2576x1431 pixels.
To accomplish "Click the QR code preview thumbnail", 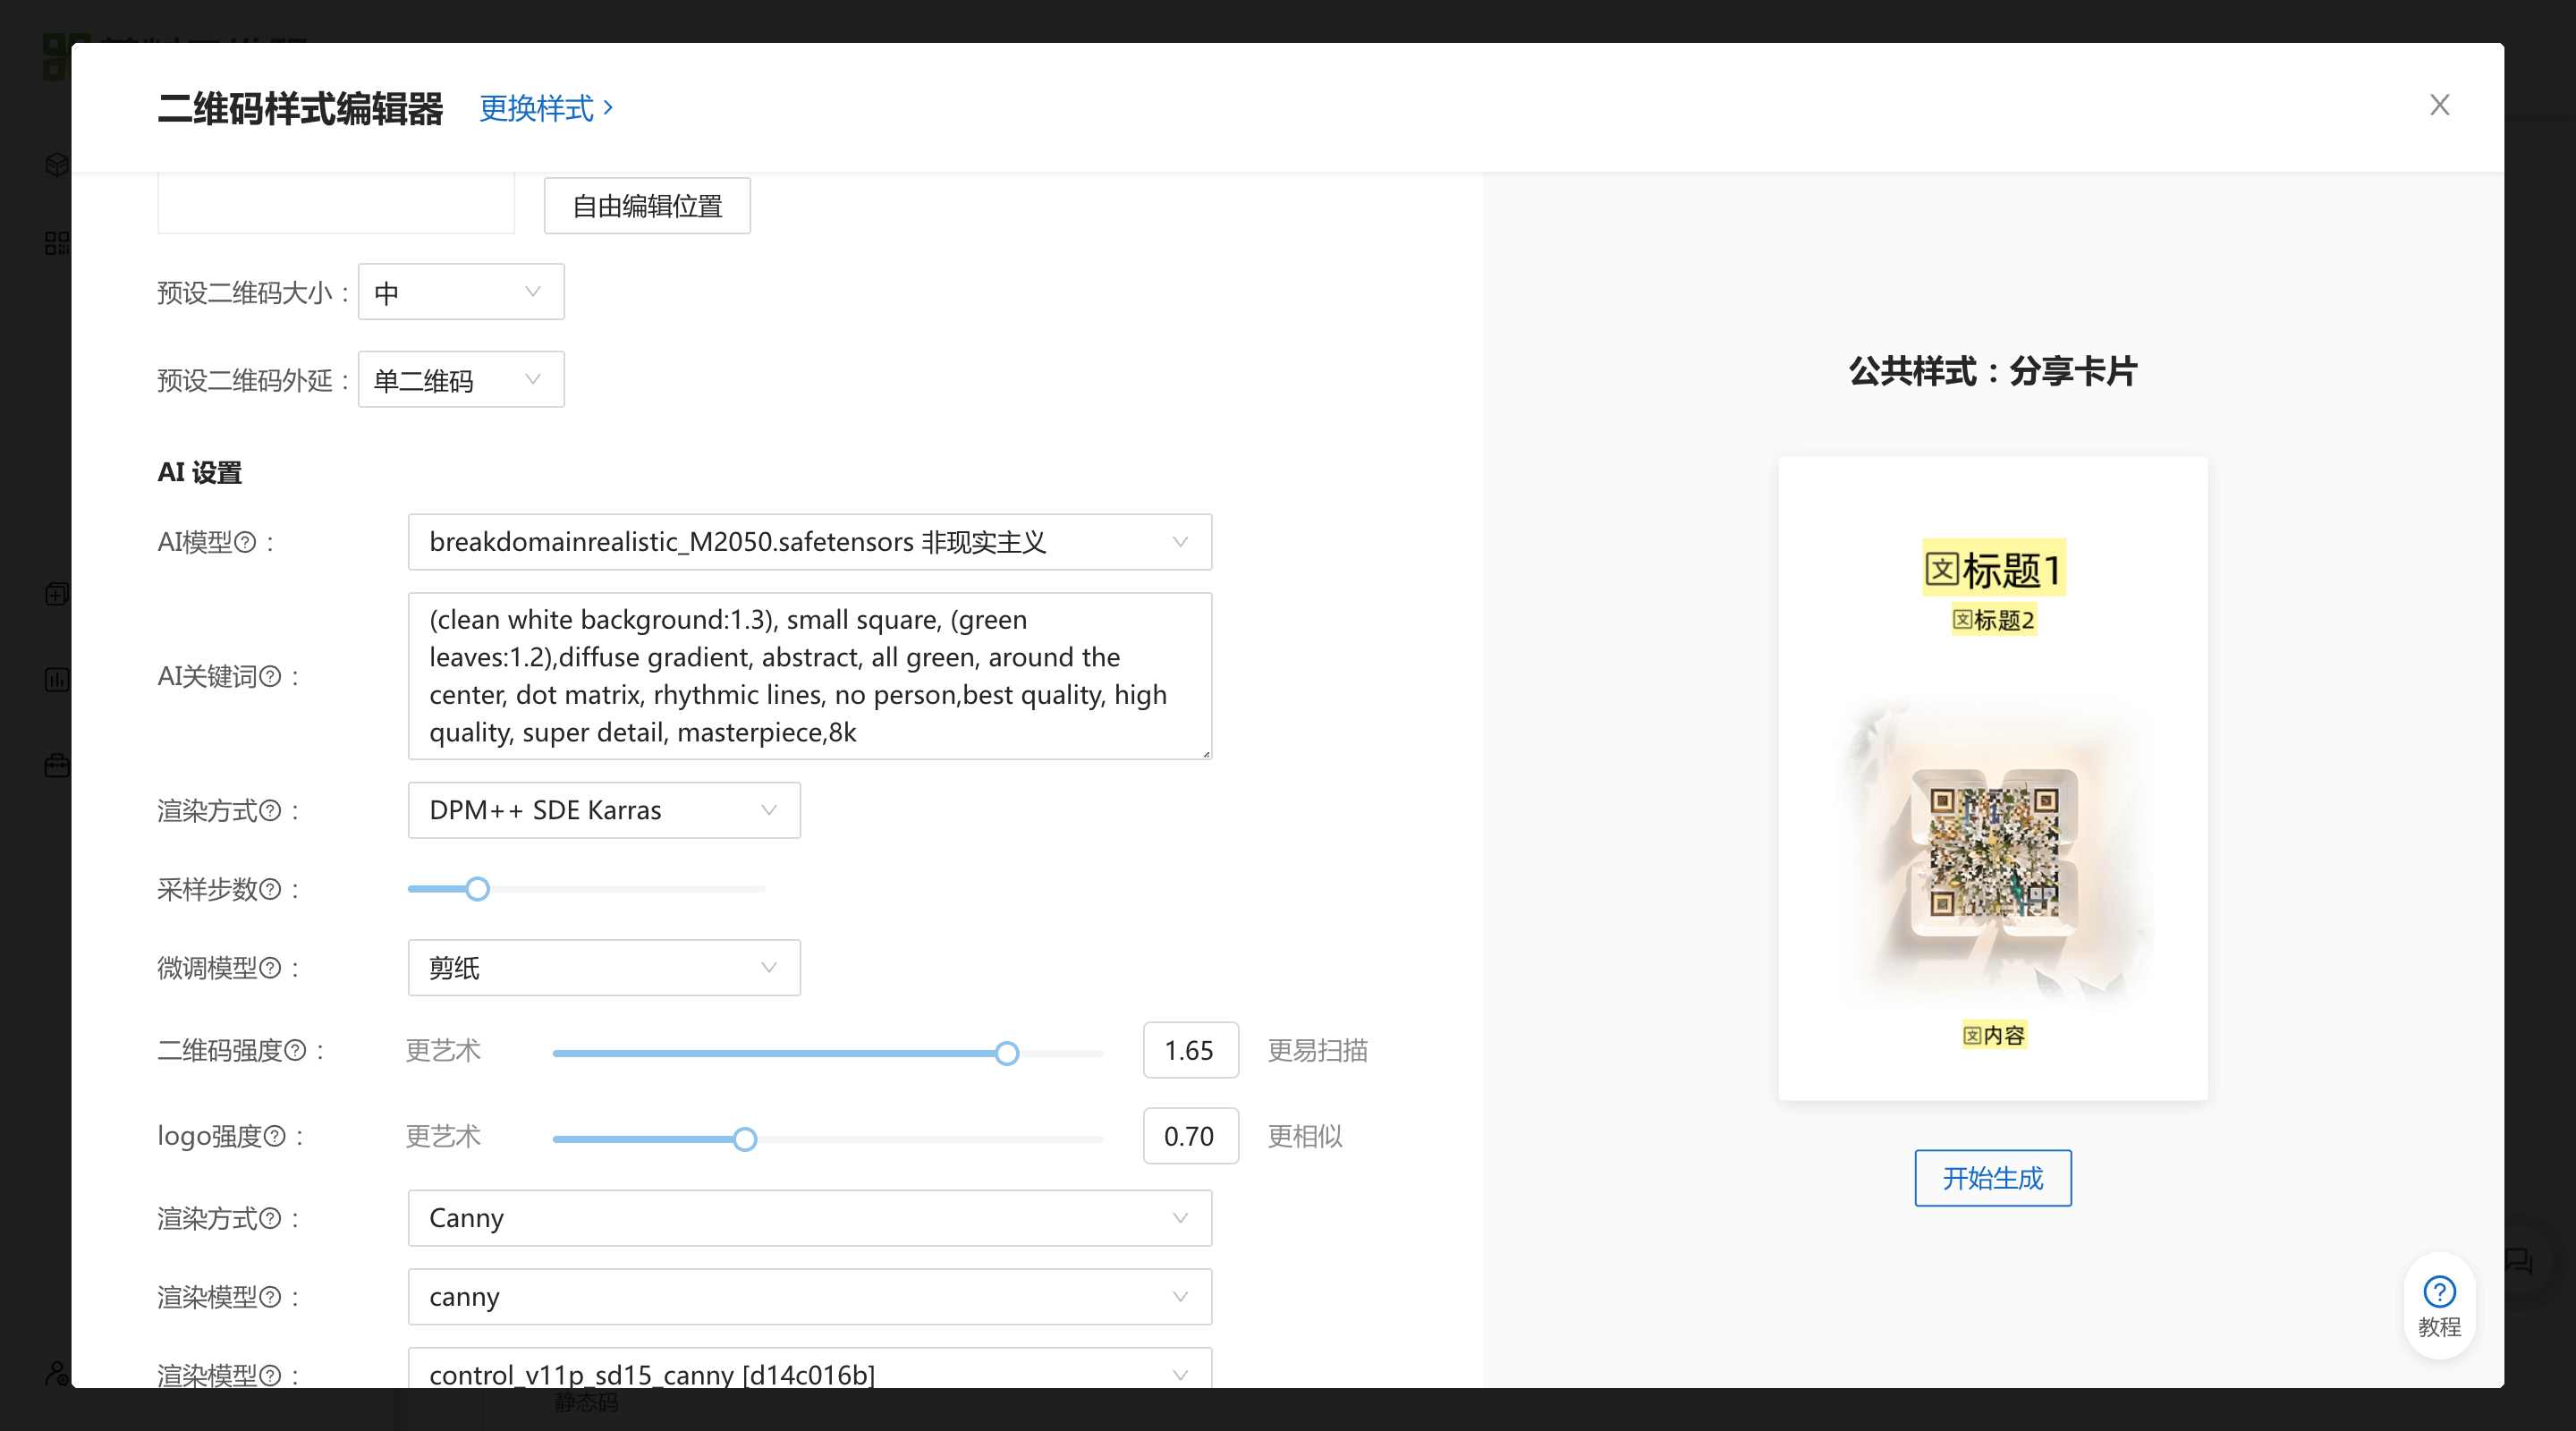I will point(1993,853).
